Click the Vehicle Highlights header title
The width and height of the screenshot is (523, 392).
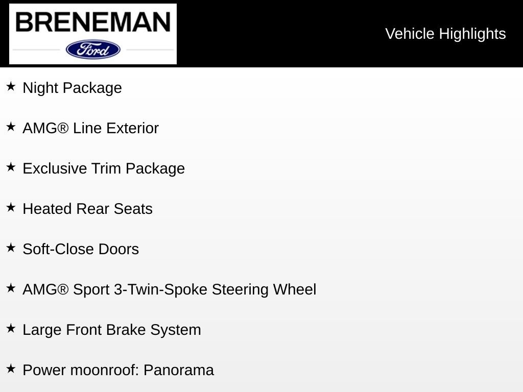point(445,34)
